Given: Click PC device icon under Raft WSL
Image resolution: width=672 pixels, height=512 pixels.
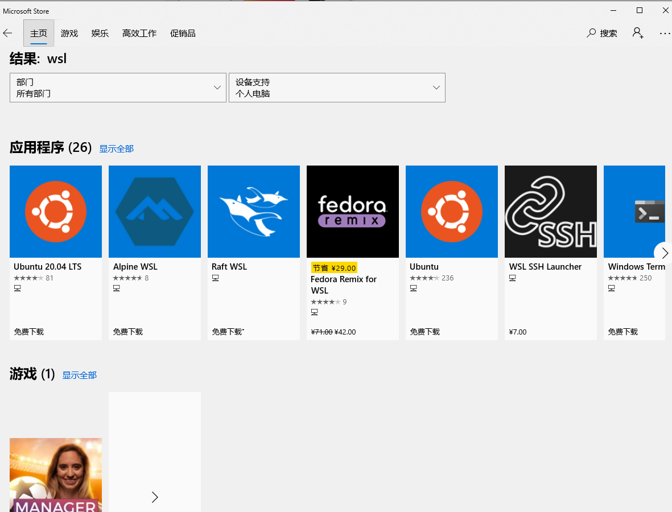Looking at the screenshot, I should (216, 278).
